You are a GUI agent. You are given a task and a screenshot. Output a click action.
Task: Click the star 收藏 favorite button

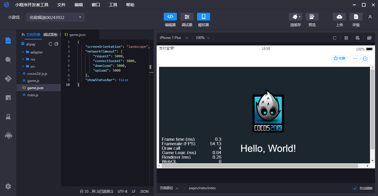pyautogui.click(x=339, y=59)
